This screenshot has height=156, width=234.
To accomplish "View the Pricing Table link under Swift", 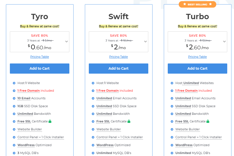I will (x=118, y=57).
